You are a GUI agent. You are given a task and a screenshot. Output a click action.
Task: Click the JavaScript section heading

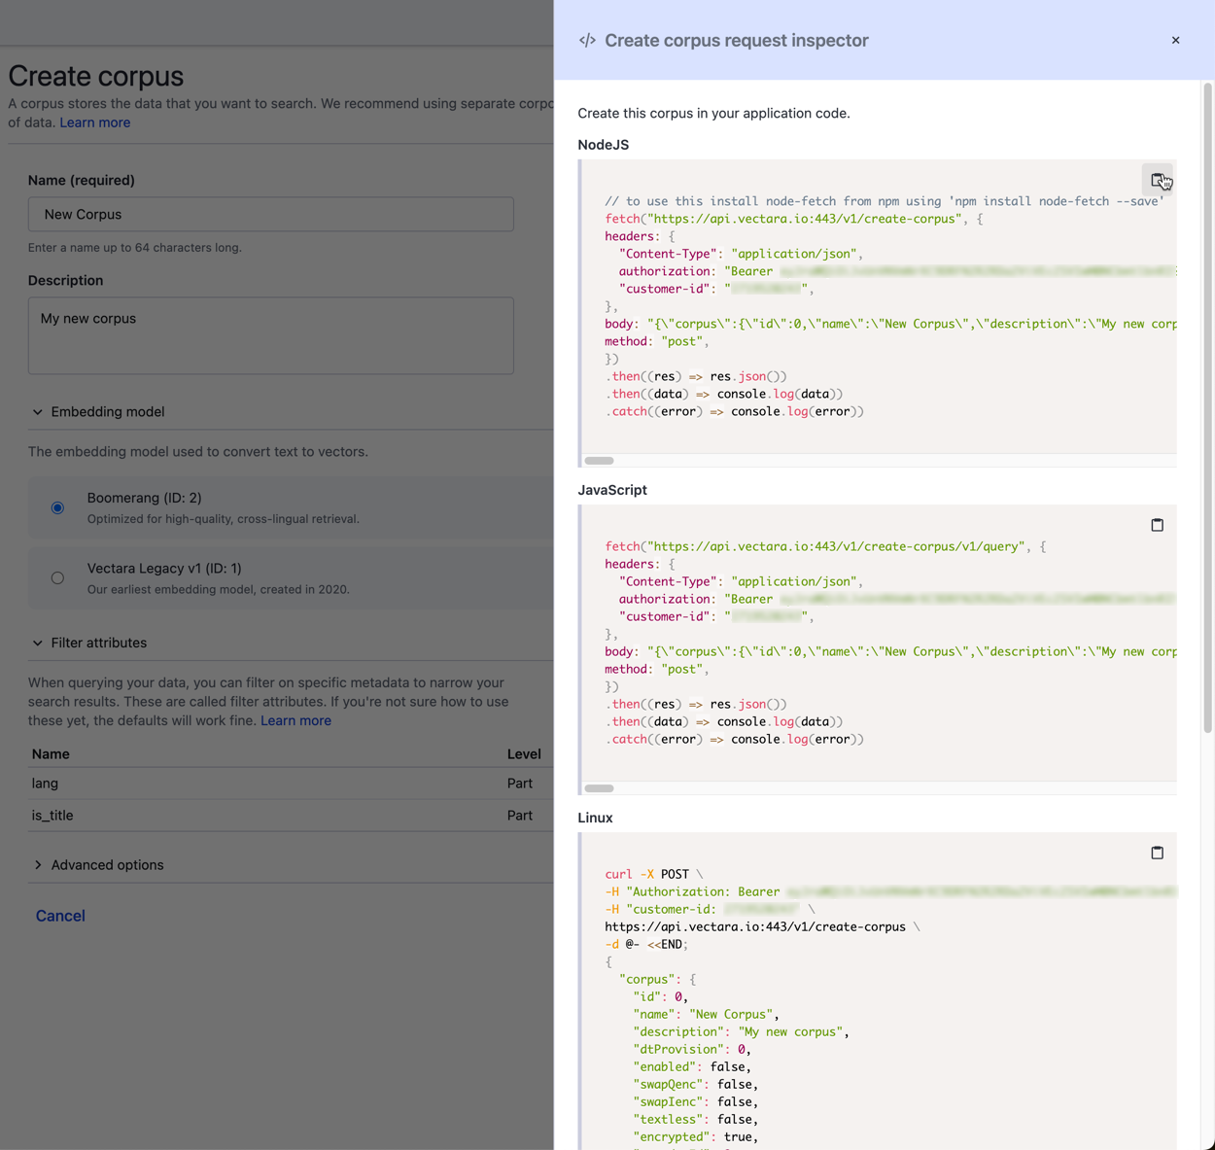coord(612,490)
